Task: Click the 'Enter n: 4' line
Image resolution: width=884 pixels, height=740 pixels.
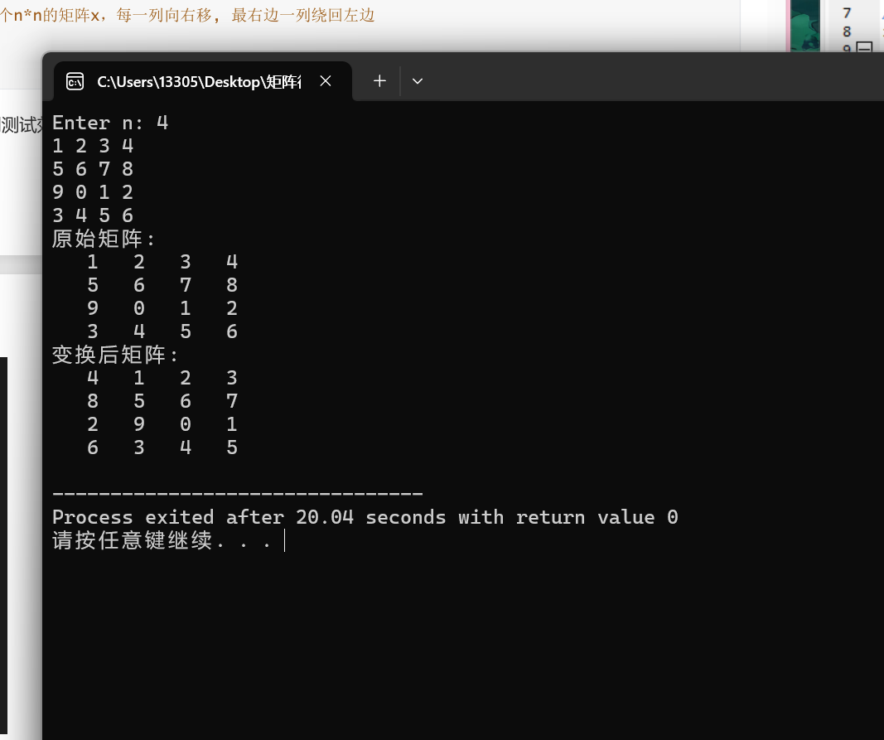Action: click(x=110, y=123)
